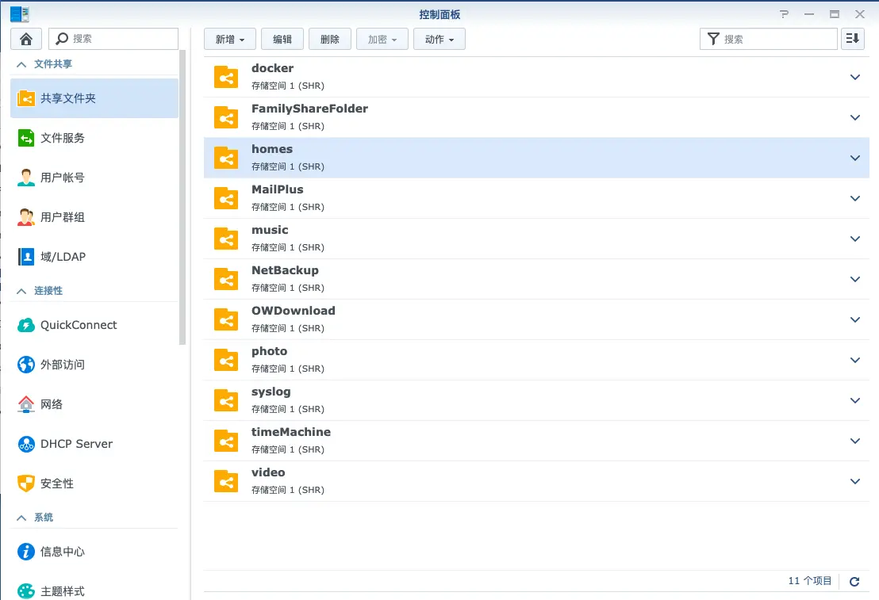879x600 pixels.
Task: Open the Action (动作) dropdown
Action: click(x=439, y=39)
